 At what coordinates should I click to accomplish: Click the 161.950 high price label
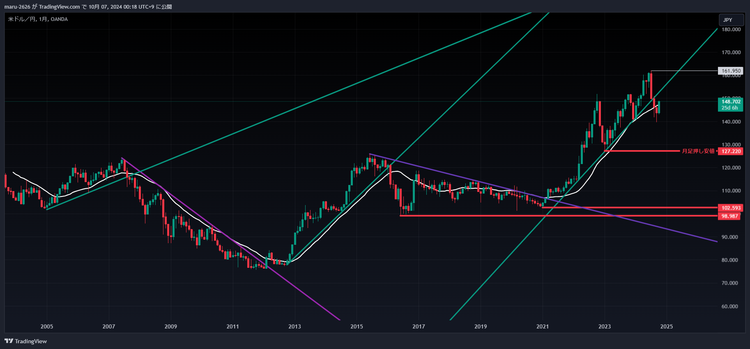(x=730, y=71)
